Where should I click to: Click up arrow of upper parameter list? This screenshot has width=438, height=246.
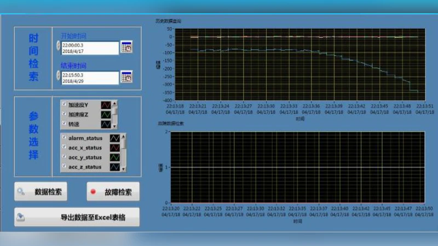(x=114, y=104)
